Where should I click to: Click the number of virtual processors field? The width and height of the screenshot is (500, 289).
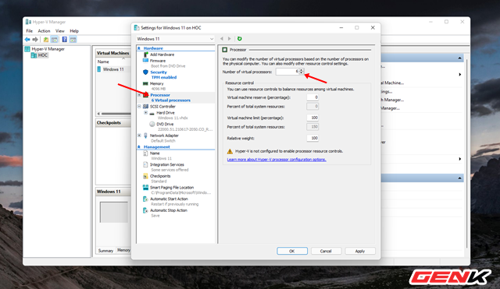pos(287,72)
